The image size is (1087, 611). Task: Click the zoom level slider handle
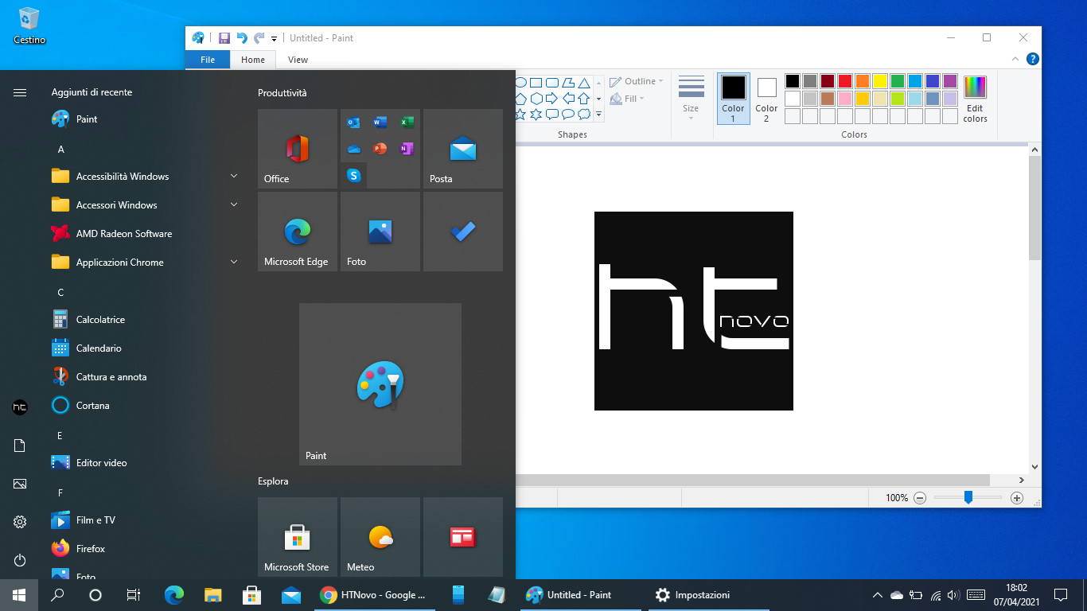click(968, 497)
